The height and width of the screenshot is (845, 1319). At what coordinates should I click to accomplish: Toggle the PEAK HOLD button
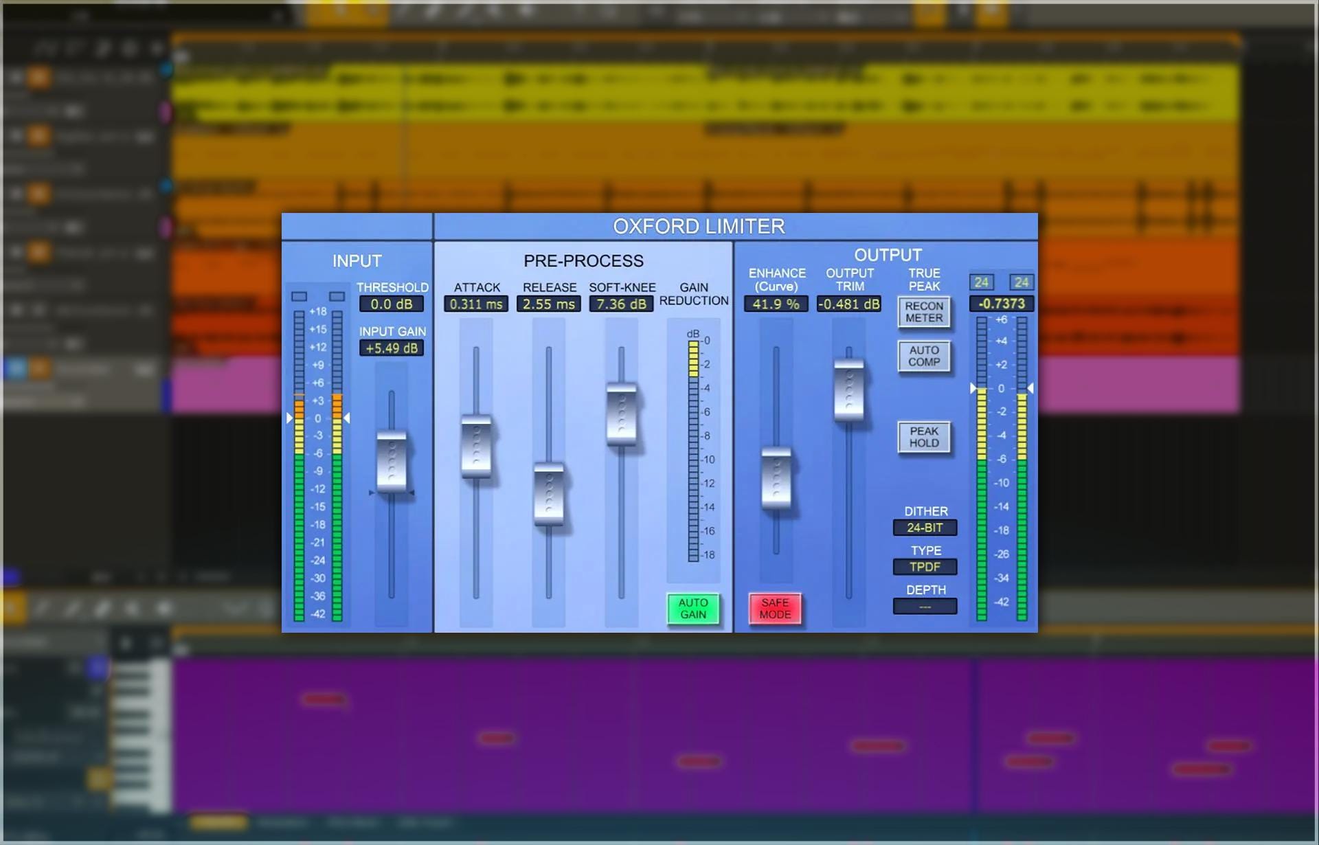point(924,437)
